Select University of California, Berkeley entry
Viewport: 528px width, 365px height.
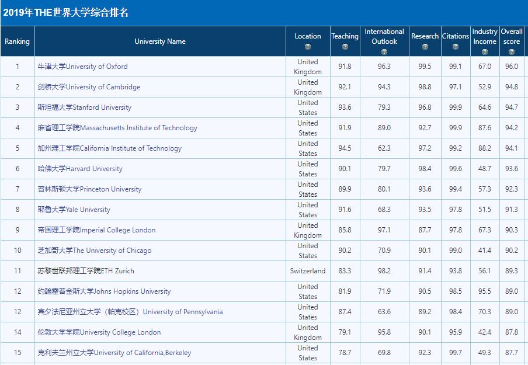[x=114, y=353]
